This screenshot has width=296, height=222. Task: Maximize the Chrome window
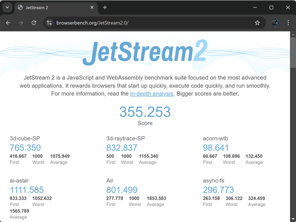tap(271, 8)
